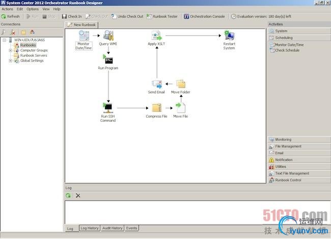Open the Edit menu
331x239 pixels.
pos(20,9)
